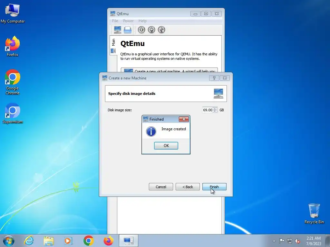Open the help button in wizard title bar
Screen dimensions: 330x247
pos(214,78)
